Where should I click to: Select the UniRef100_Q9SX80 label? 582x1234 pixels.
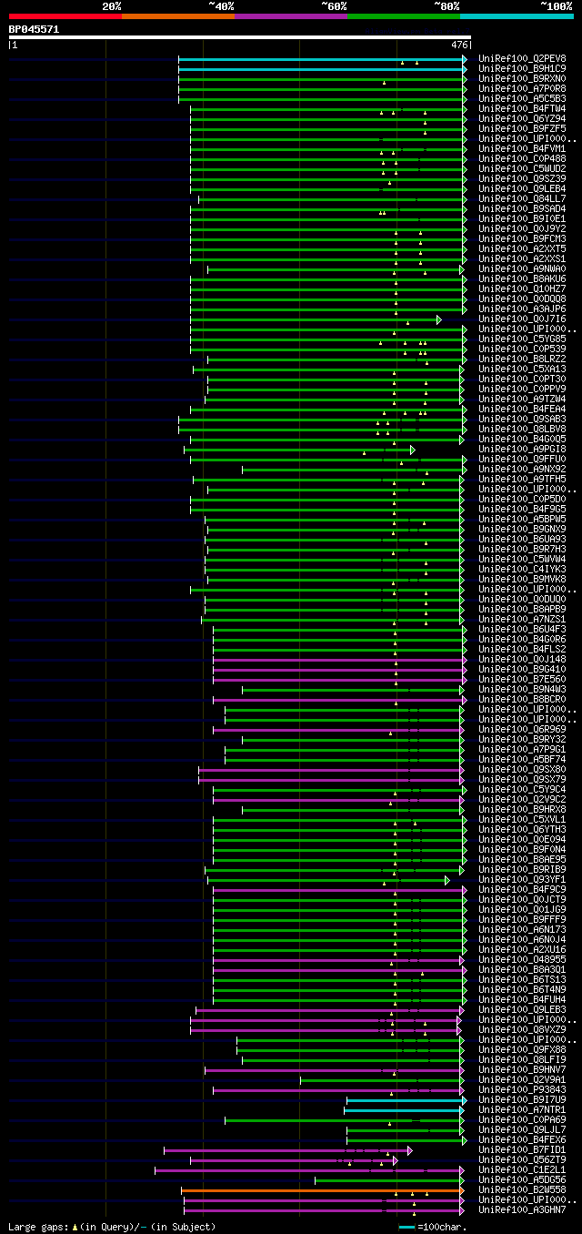522,769
